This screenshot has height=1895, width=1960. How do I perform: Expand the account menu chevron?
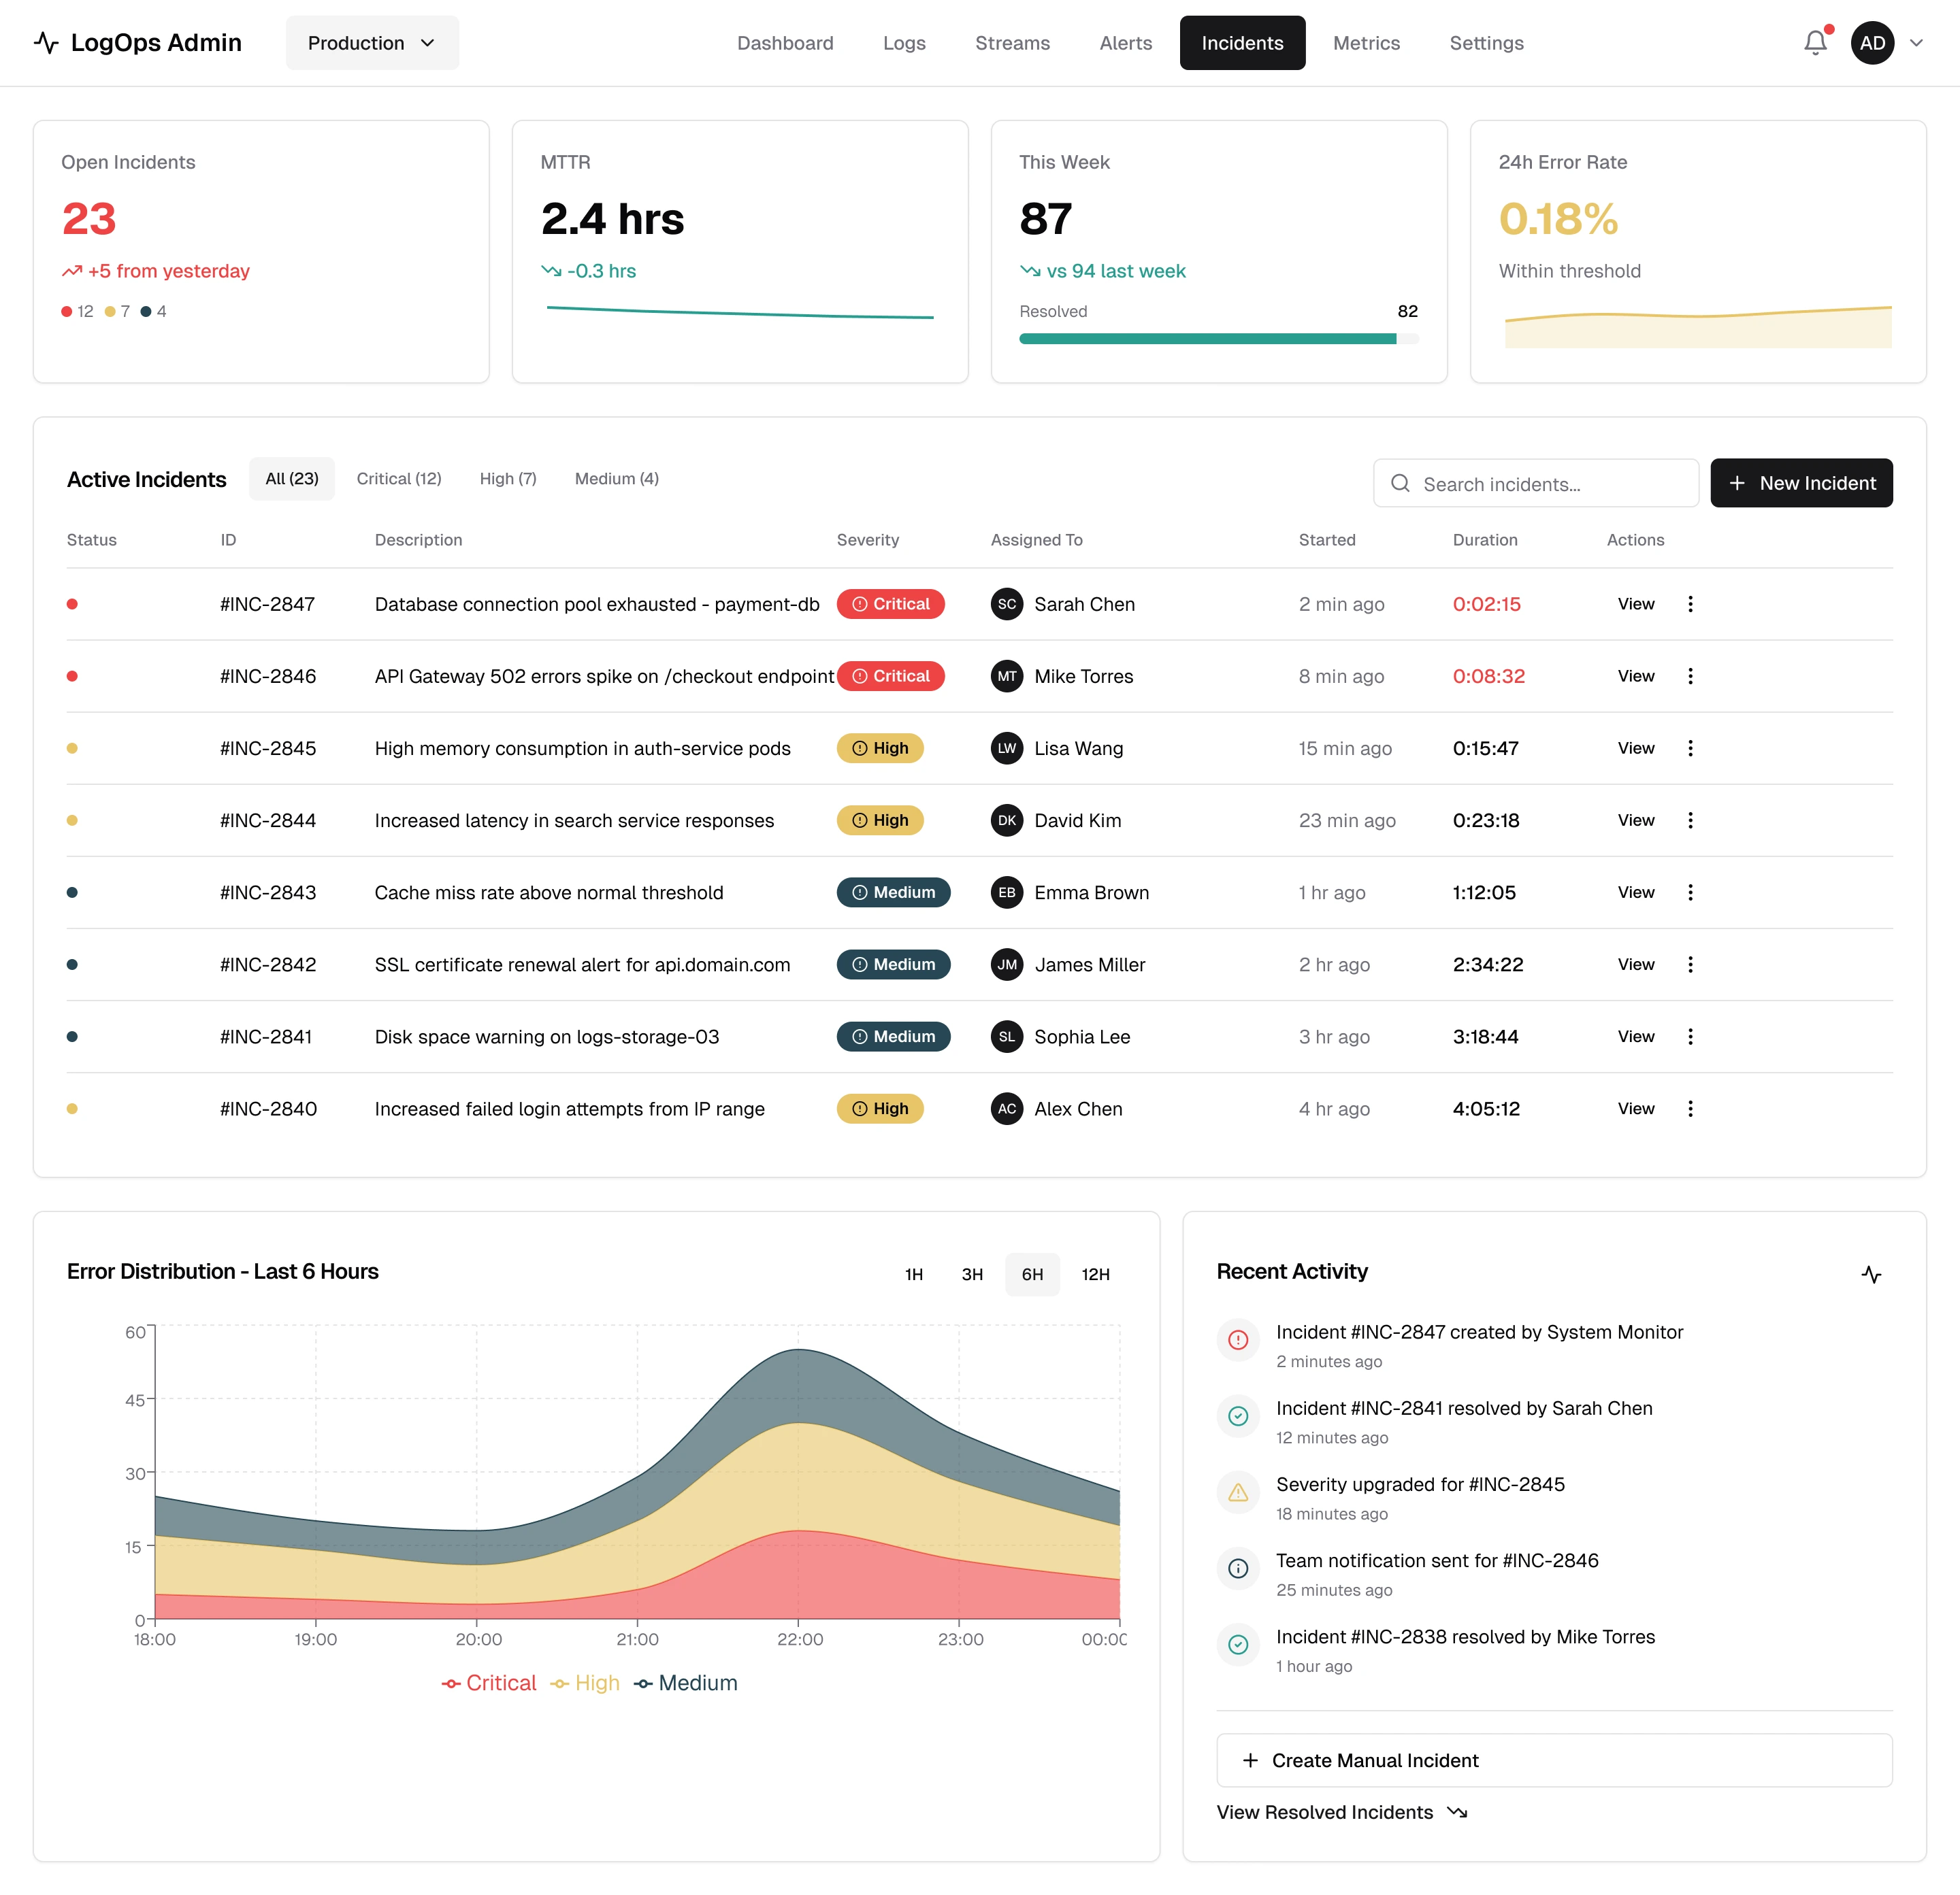tap(1916, 43)
